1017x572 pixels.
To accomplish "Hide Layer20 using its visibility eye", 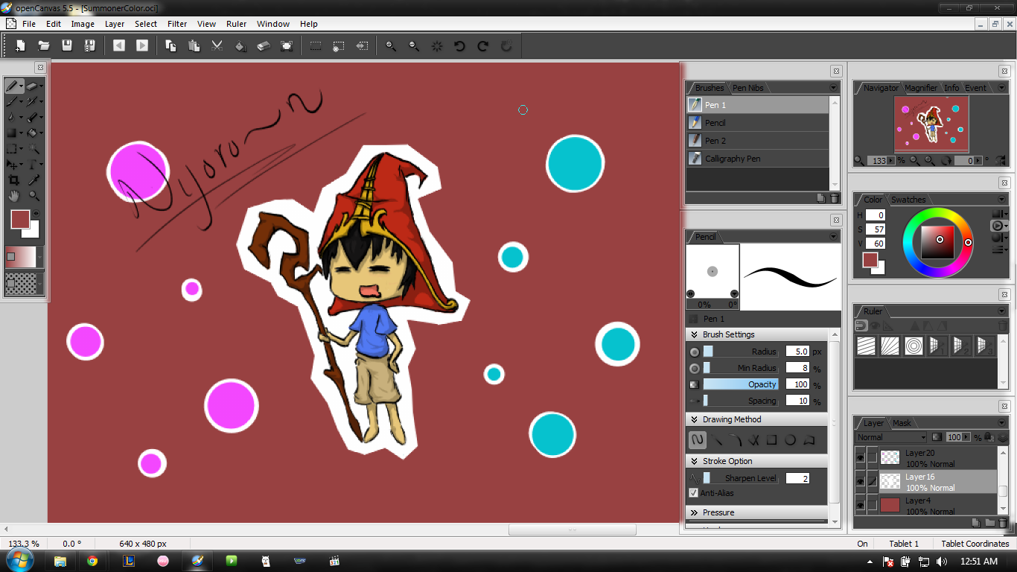I will coord(861,457).
